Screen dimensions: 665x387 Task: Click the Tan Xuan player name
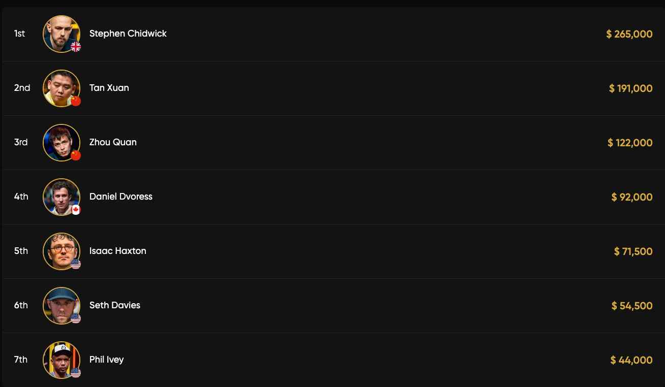point(109,88)
